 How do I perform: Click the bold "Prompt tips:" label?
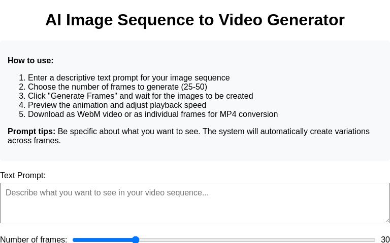[31, 132]
